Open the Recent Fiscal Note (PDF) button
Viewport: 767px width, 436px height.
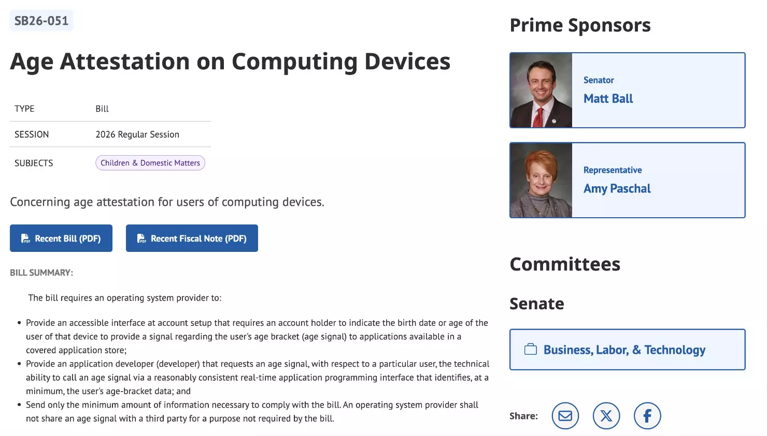192,238
